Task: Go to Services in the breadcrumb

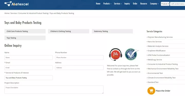Action: [14, 13]
